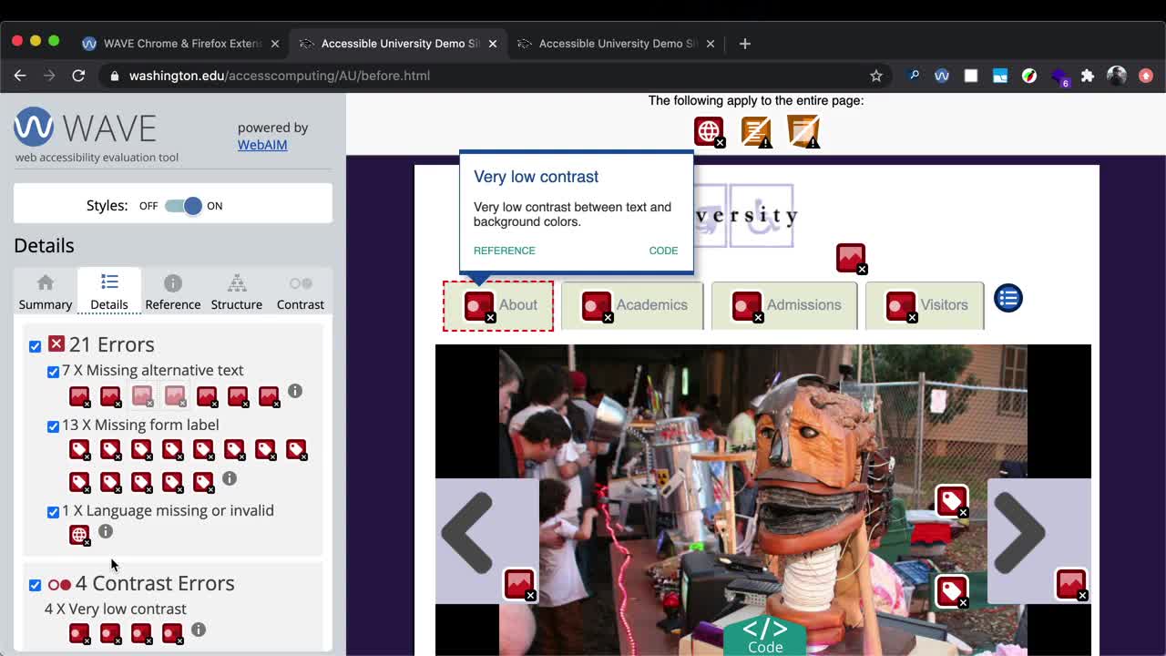Open the Chrome extensions puzzle icon

click(x=1087, y=76)
